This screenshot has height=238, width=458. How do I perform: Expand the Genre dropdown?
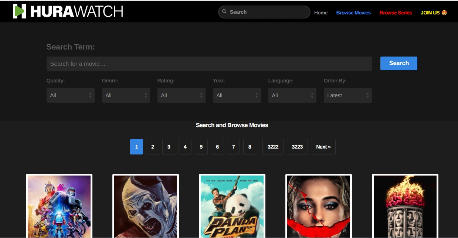(126, 95)
